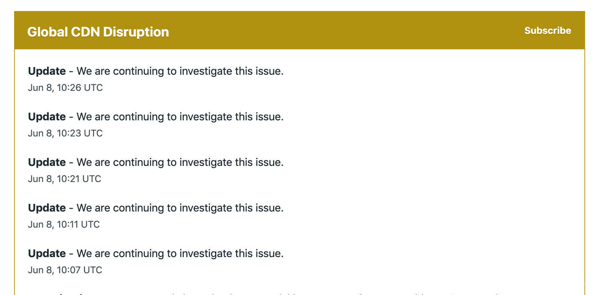Click the bold Update label above 10:23 UTC
616x295 pixels.
pos(47,117)
